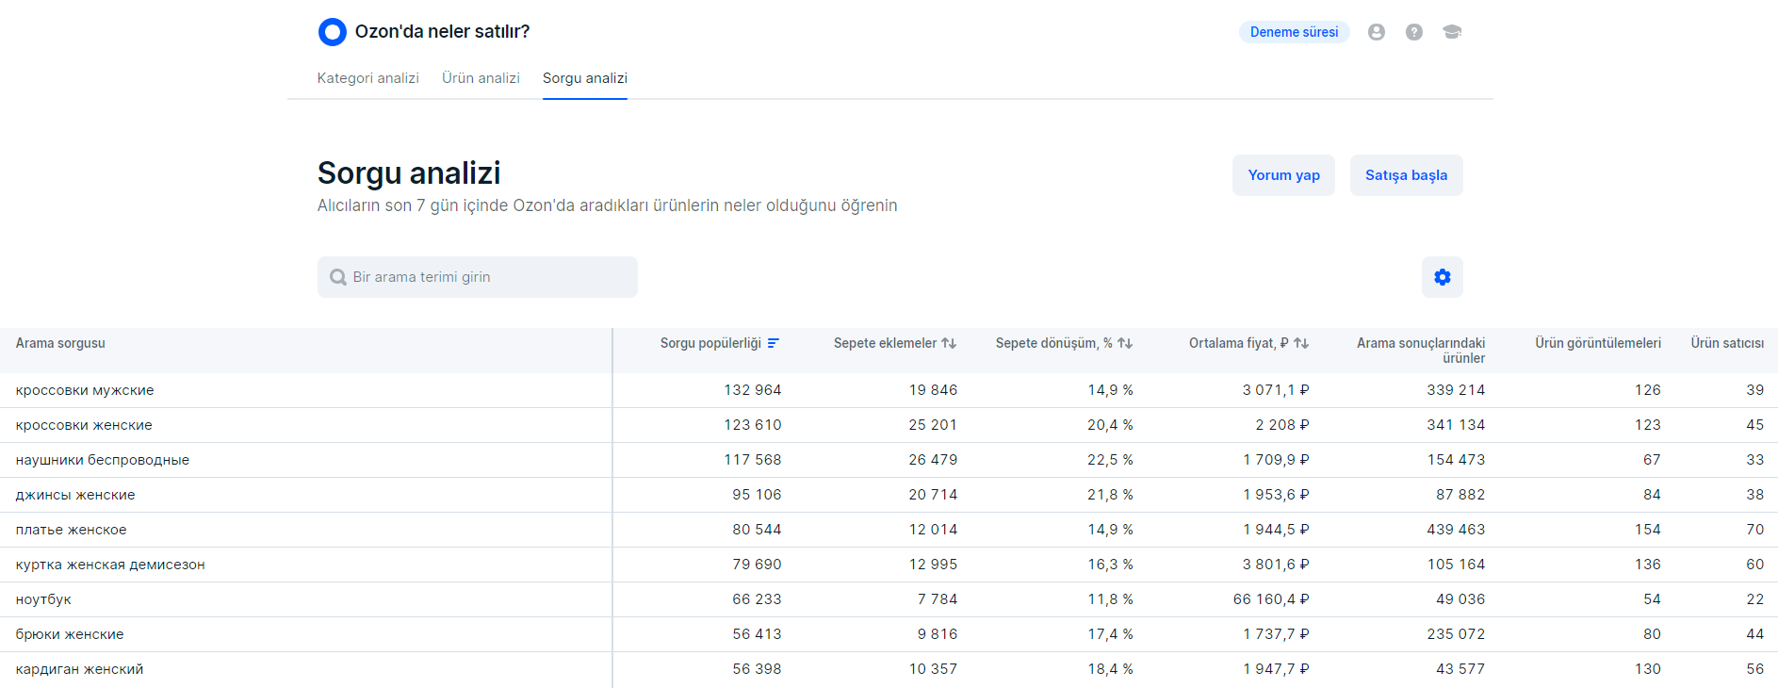Click the Yorum yap button
The image size is (1778, 688).
pyautogui.click(x=1283, y=175)
